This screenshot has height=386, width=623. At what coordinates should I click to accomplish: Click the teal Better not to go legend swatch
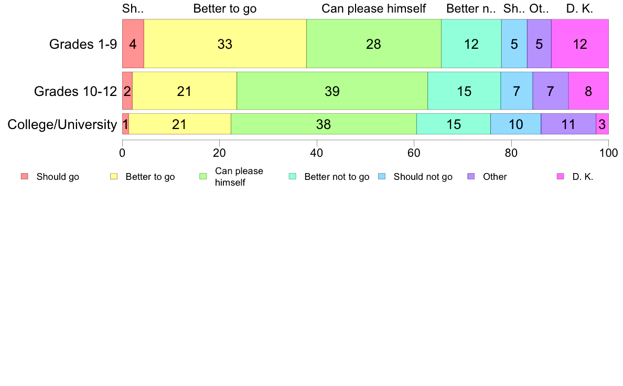[293, 177]
